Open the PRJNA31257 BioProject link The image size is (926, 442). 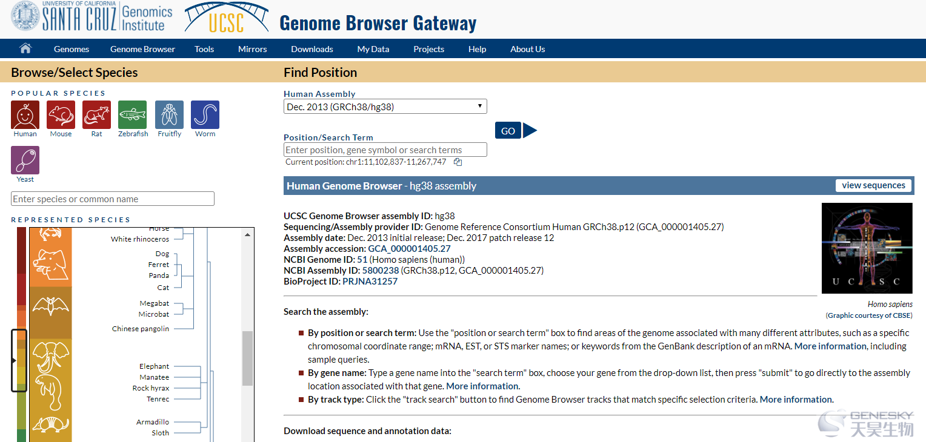tap(370, 281)
